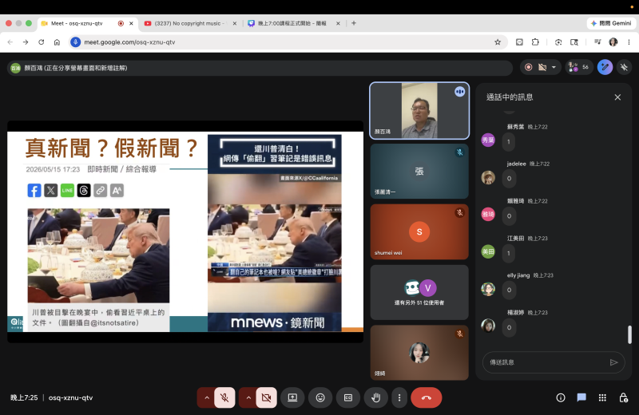The height and width of the screenshot is (415, 639).
Task: Turn on closed captions
Action: point(348,397)
